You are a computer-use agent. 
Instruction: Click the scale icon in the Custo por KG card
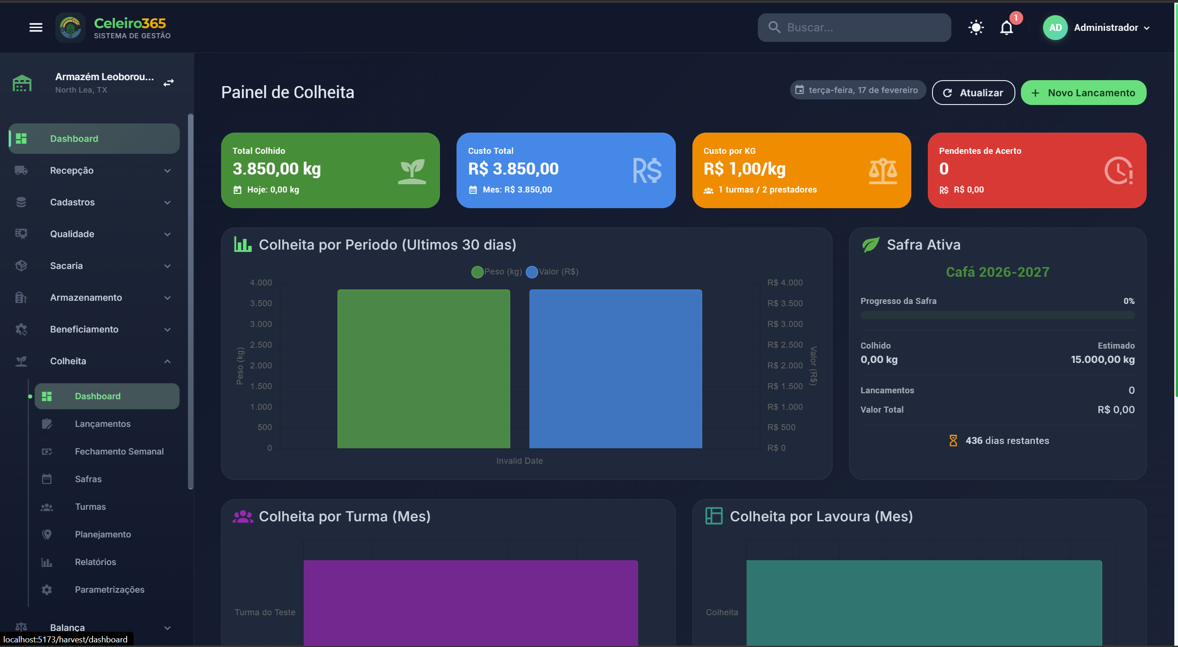(x=883, y=171)
